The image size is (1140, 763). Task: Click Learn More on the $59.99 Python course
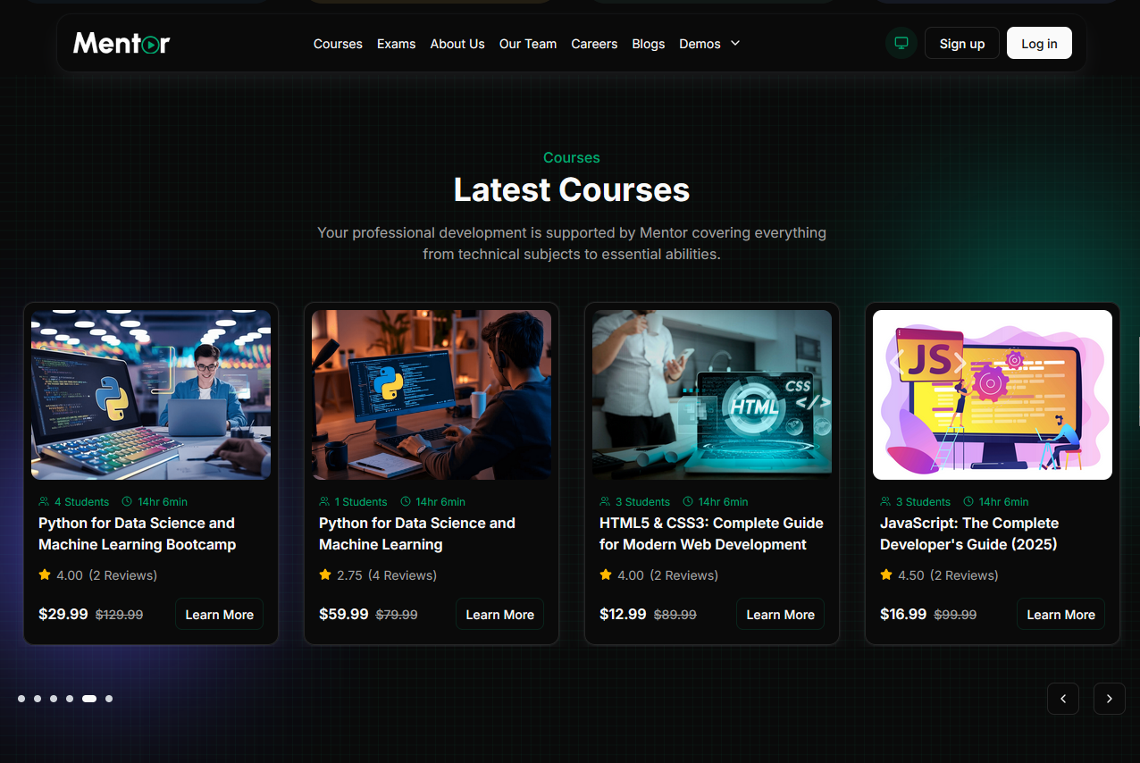[x=499, y=615]
